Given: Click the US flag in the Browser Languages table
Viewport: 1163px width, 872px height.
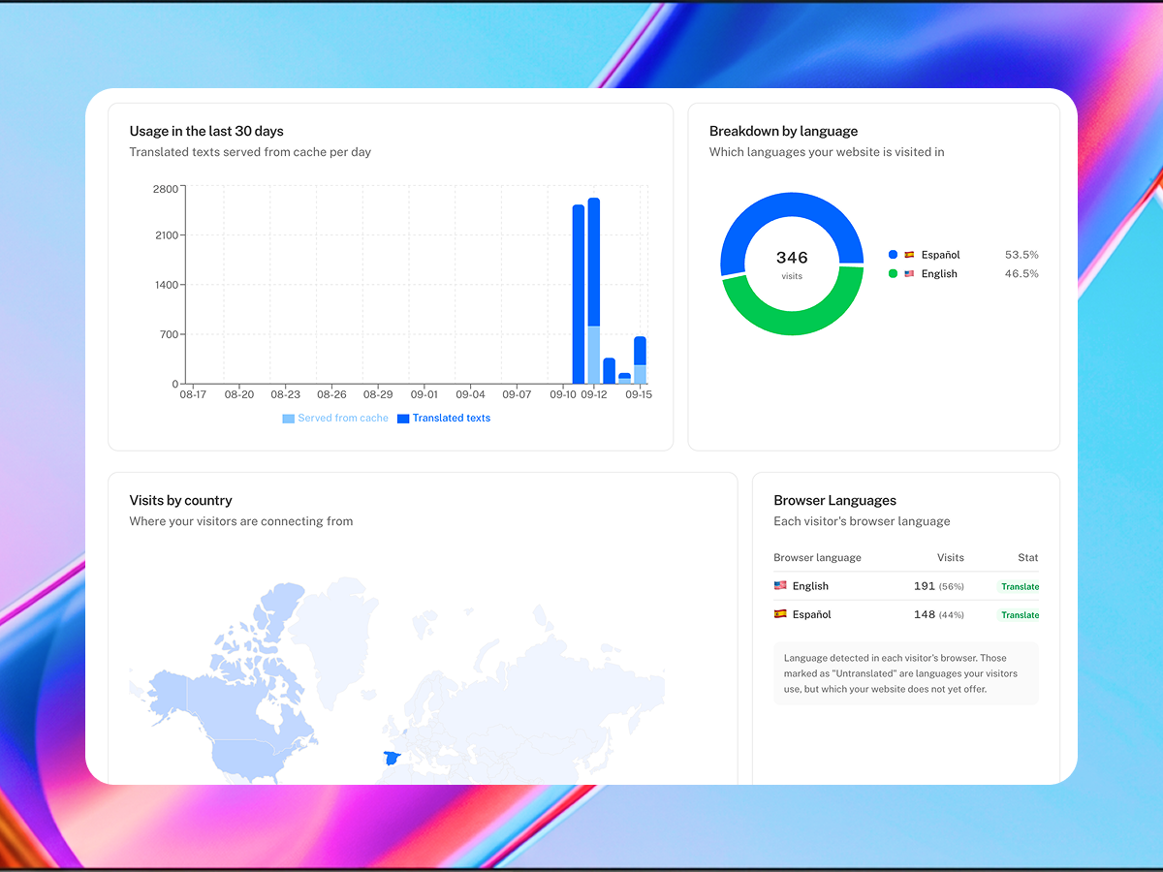Looking at the screenshot, I should tap(780, 585).
